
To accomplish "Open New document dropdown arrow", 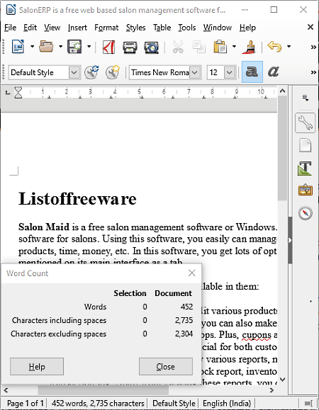I will (x=32, y=47).
